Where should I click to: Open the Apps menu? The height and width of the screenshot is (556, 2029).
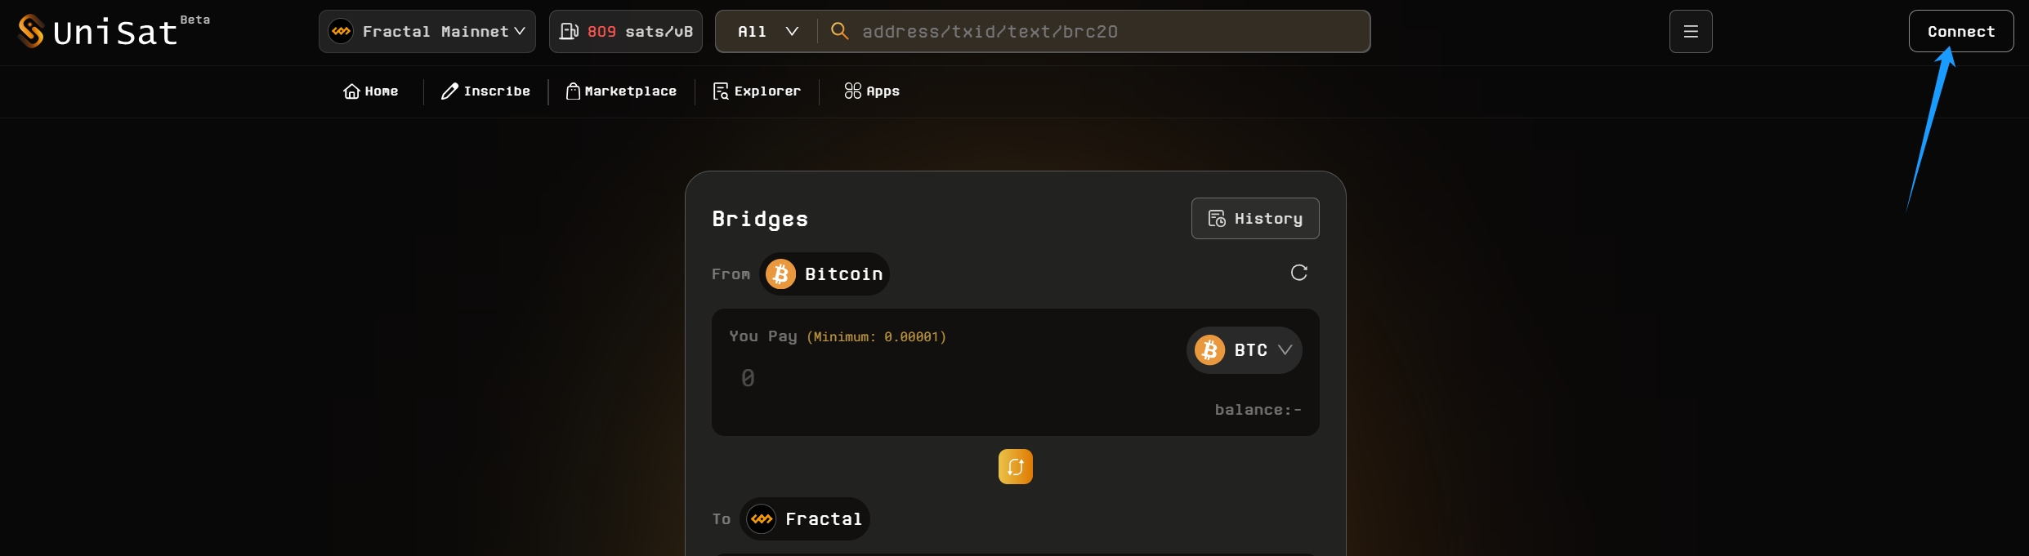[872, 91]
